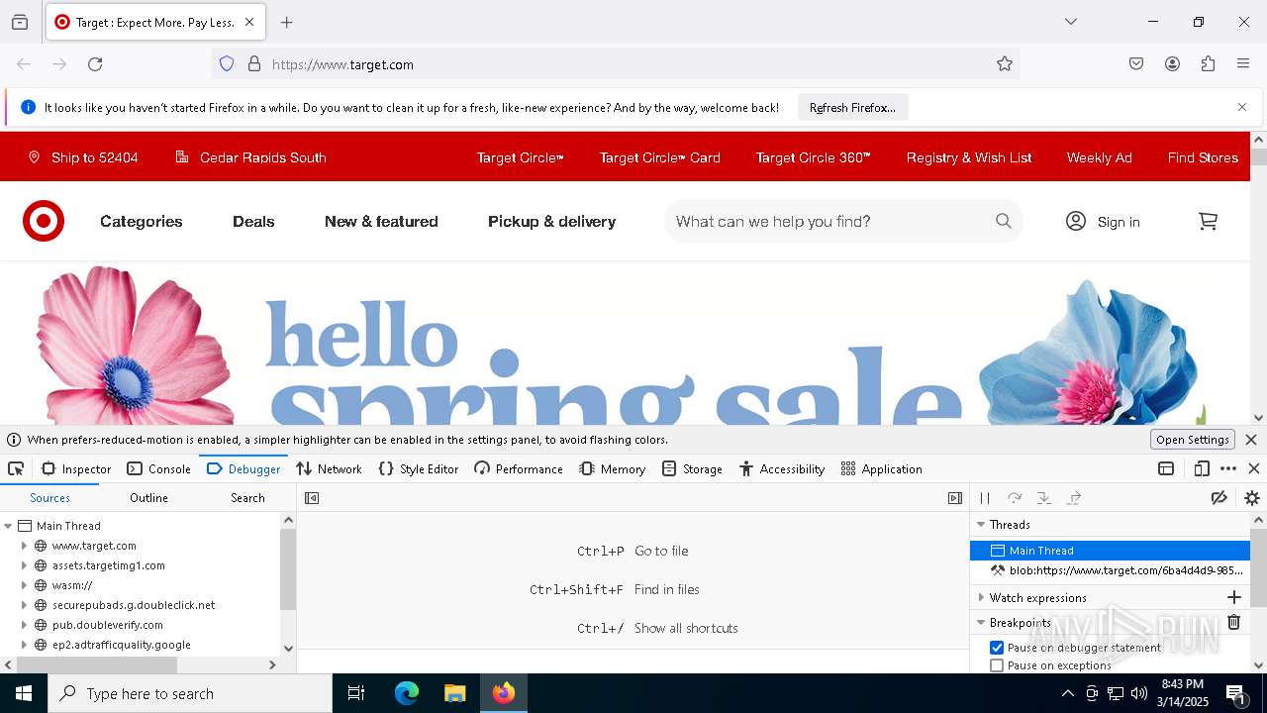Click the Target bullseye logo
Image resolution: width=1267 pixels, height=713 pixels.
[x=44, y=221]
